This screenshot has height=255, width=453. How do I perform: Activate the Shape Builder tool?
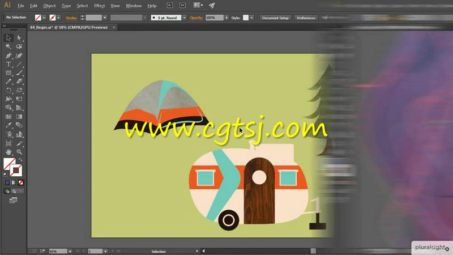(x=8, y=108)
